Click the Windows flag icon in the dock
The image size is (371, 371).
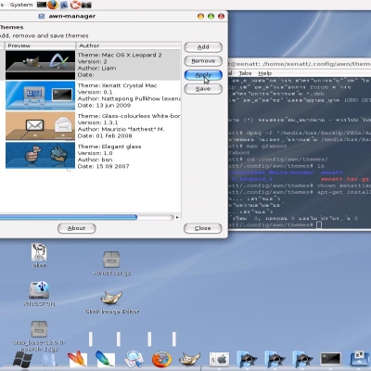coord(22,360)
